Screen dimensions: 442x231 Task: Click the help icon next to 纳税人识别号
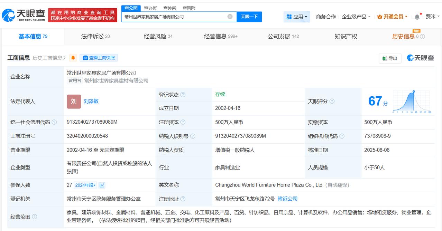tap(193, 136)
